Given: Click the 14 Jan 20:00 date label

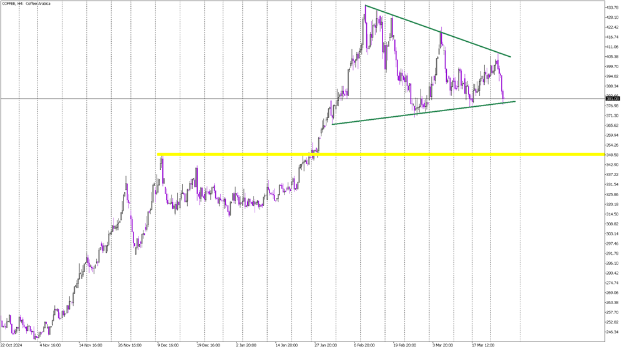Looking at the screenshot, I should (x=286, y=345).
